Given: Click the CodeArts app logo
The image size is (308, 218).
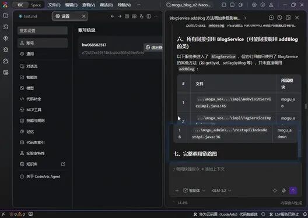Looking at the screenshot, I should point(5,5).
